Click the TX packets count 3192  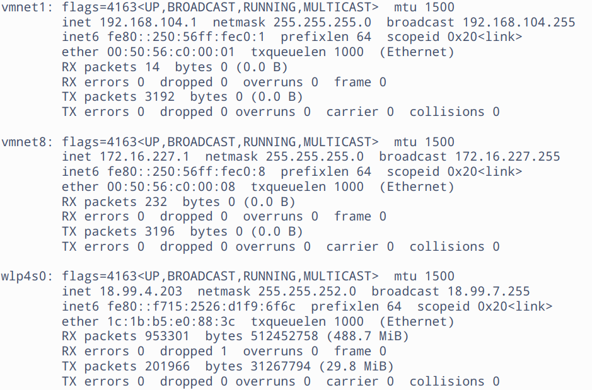pyautogui.click(x=155, y=97)
